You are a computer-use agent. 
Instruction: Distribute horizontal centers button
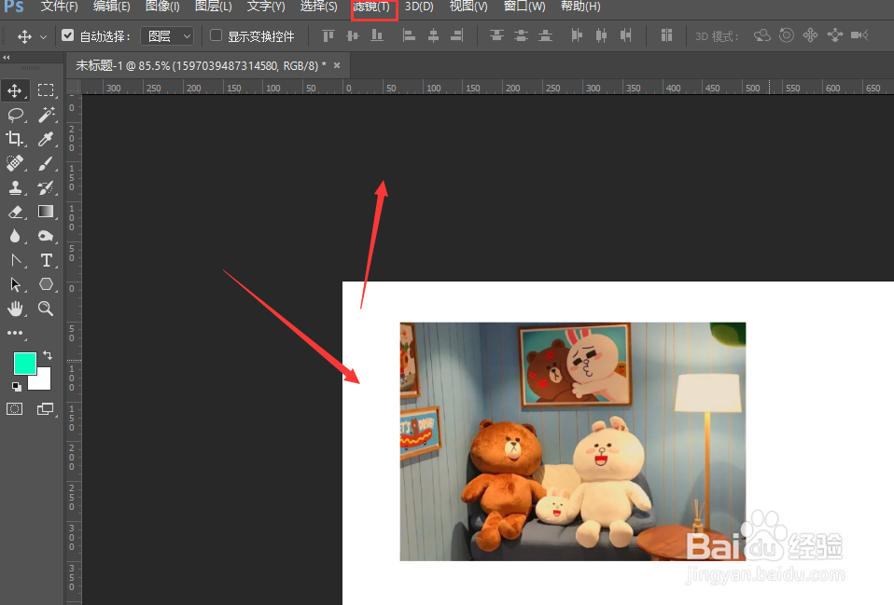pos(601,35)
